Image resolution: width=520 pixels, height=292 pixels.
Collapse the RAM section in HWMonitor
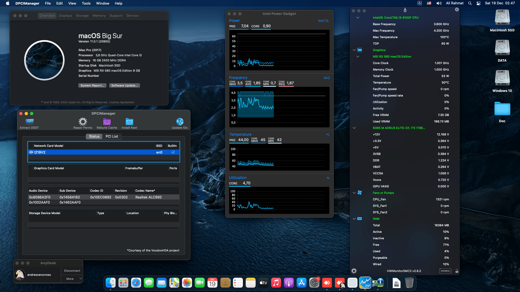click(x=354, y=219)
